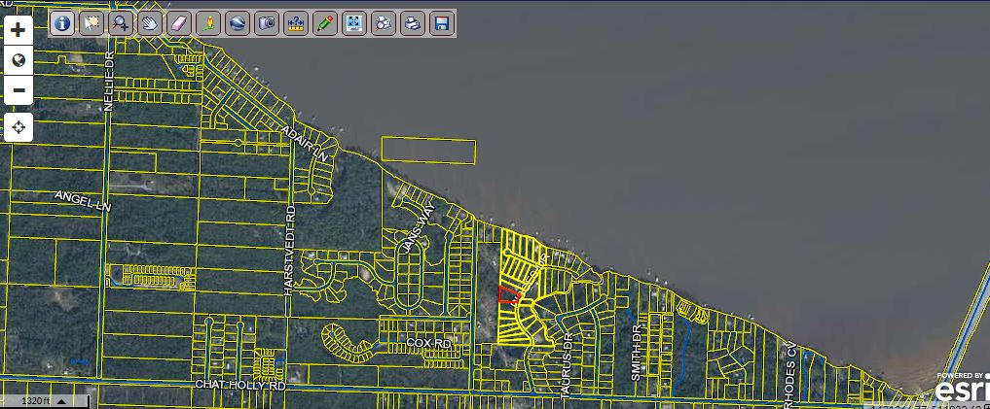Image resolution: width=990 pixels, height=409 pixels.
Task: Zoom in with the plus button
Action: pos(18,30)
